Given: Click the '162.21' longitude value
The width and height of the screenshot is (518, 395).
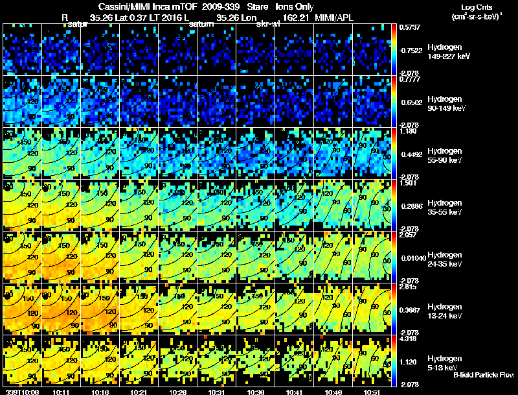Looking at the screenshot, I should [295, 18].
